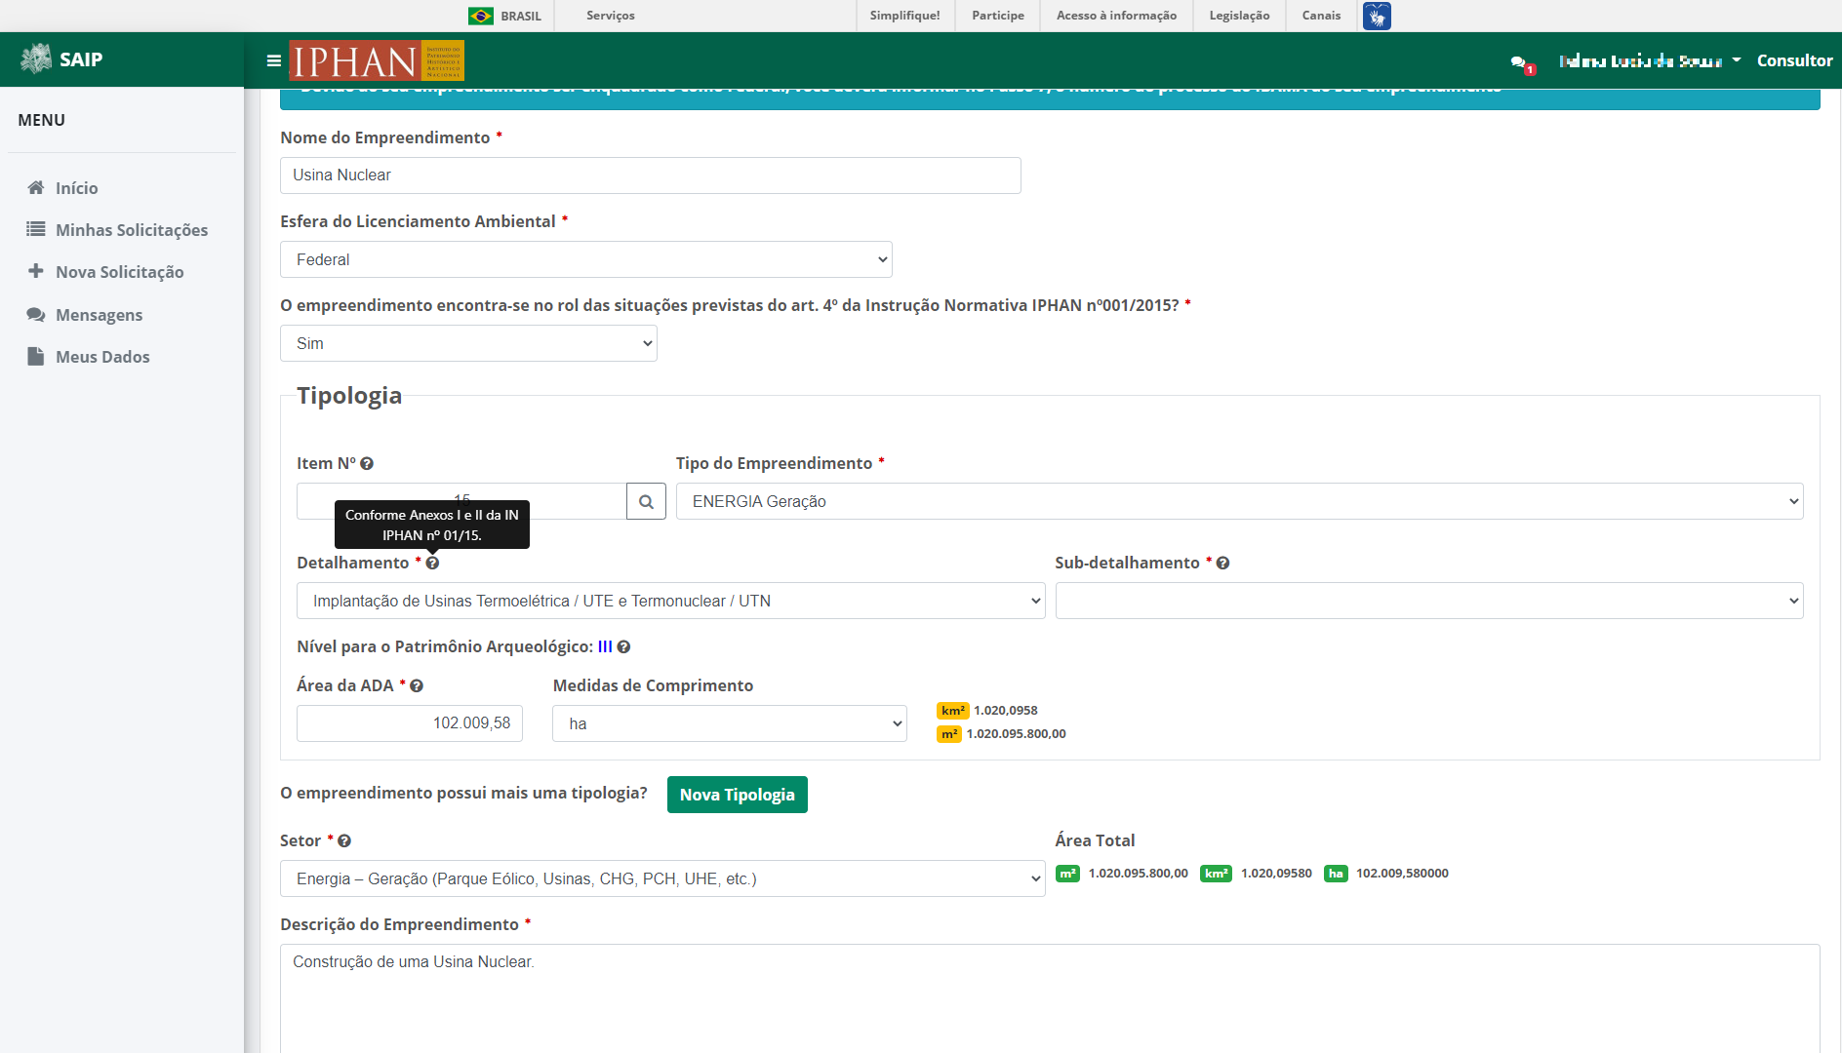
Task: Open Tipo do Empreendimento dropdown
Action: tap(1239, 501)
